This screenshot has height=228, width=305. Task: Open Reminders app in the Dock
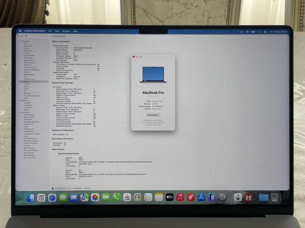pyautogui.click(x=148, y=197)
